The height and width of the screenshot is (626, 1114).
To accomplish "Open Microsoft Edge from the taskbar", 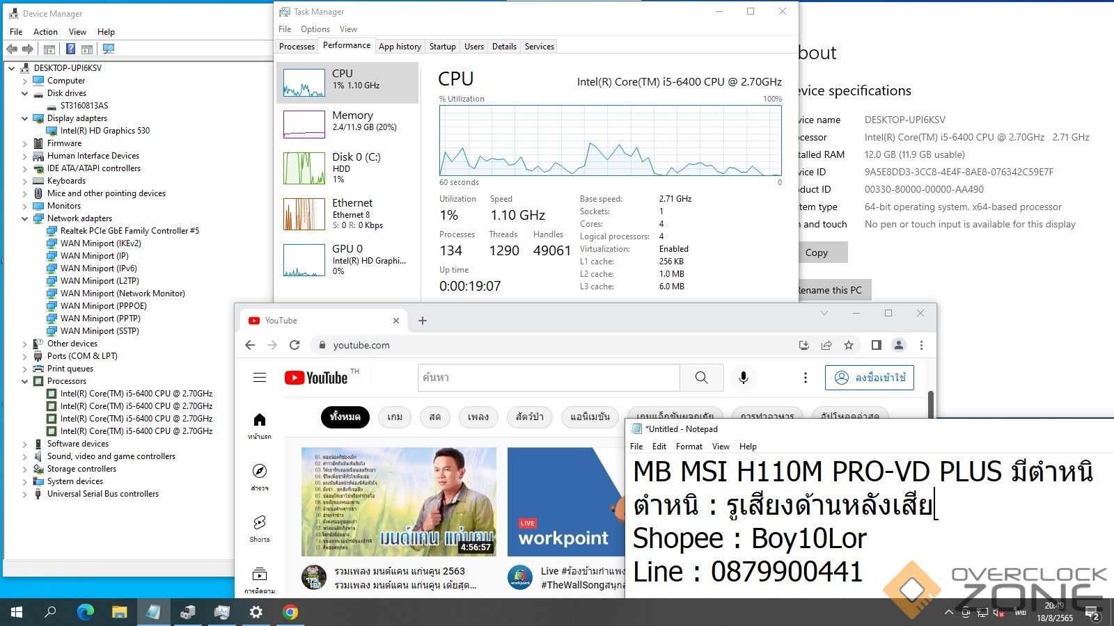I will [x=85, y=612].
